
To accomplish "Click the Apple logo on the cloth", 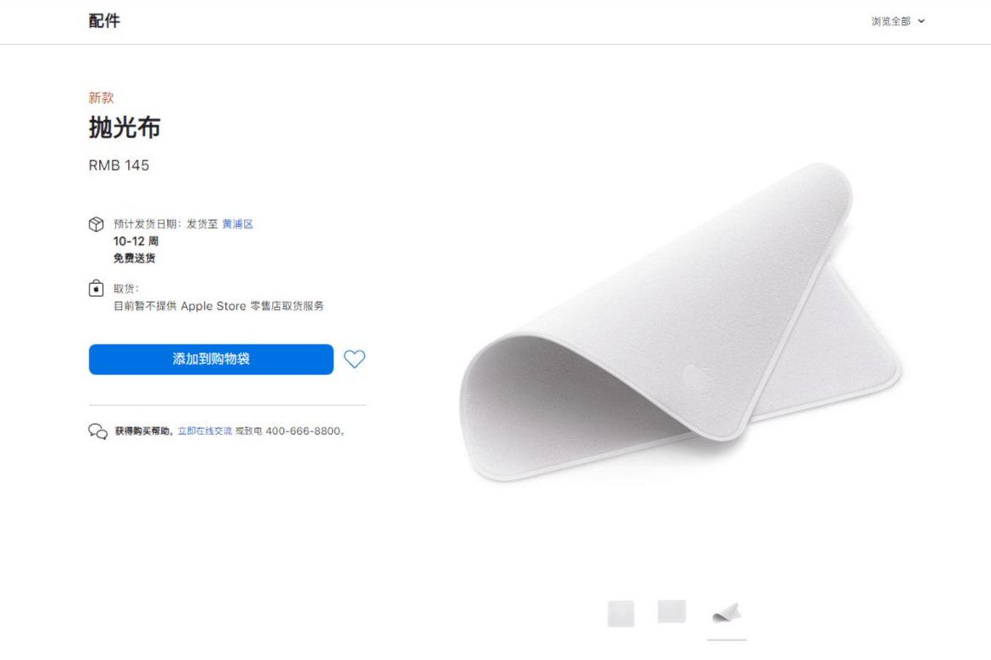I will [x=698, y=378].
